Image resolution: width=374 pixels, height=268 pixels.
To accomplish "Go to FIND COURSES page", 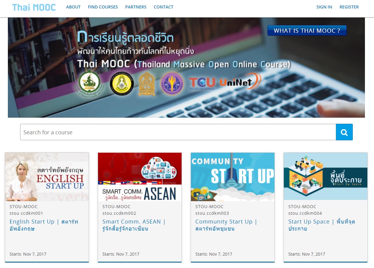I will click(103, 7).
